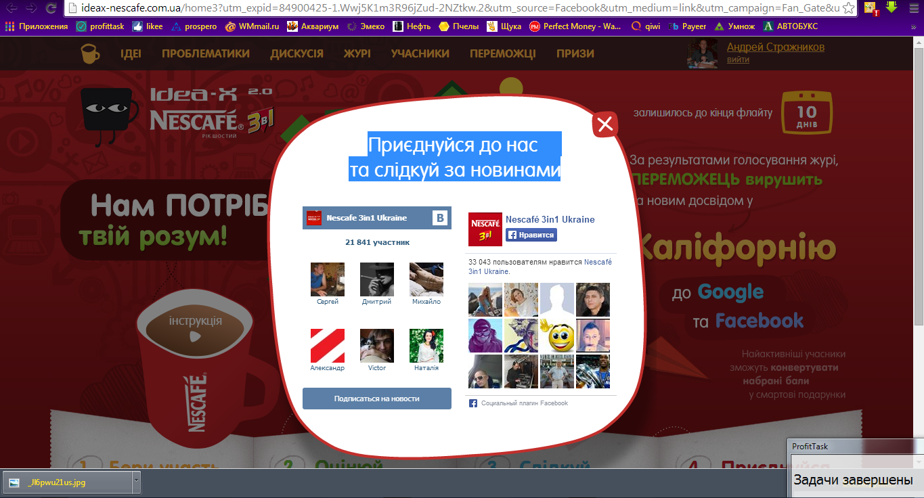Open the Perfect Money bookmark
The image size is (924, 498).
point(575,26)
